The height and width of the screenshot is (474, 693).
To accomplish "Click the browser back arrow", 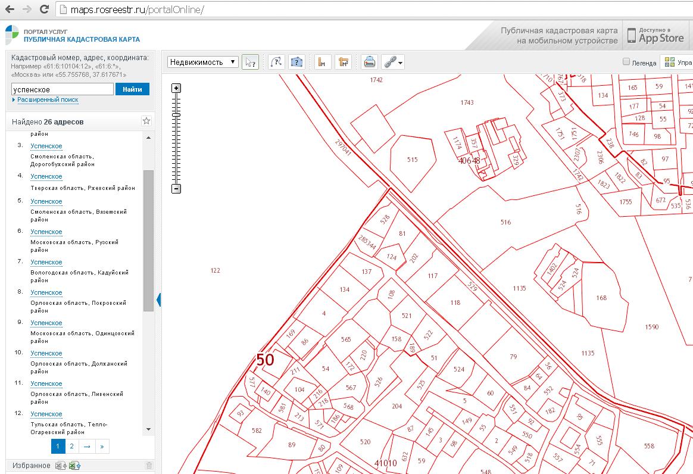I will 10,9.
